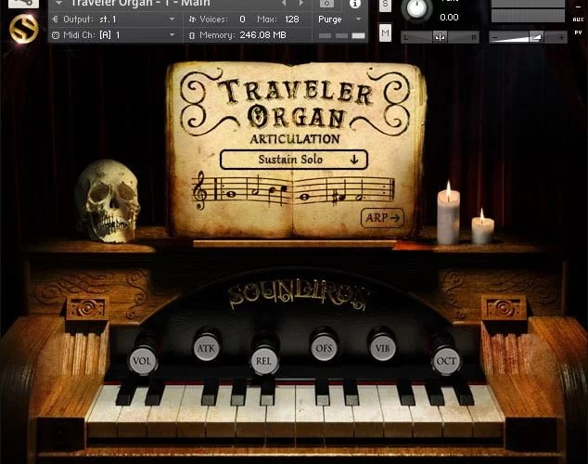The height and width of the screenshot is (464, 588).
Task: Adjust the pan L-R slider
Action: [440, 37]
